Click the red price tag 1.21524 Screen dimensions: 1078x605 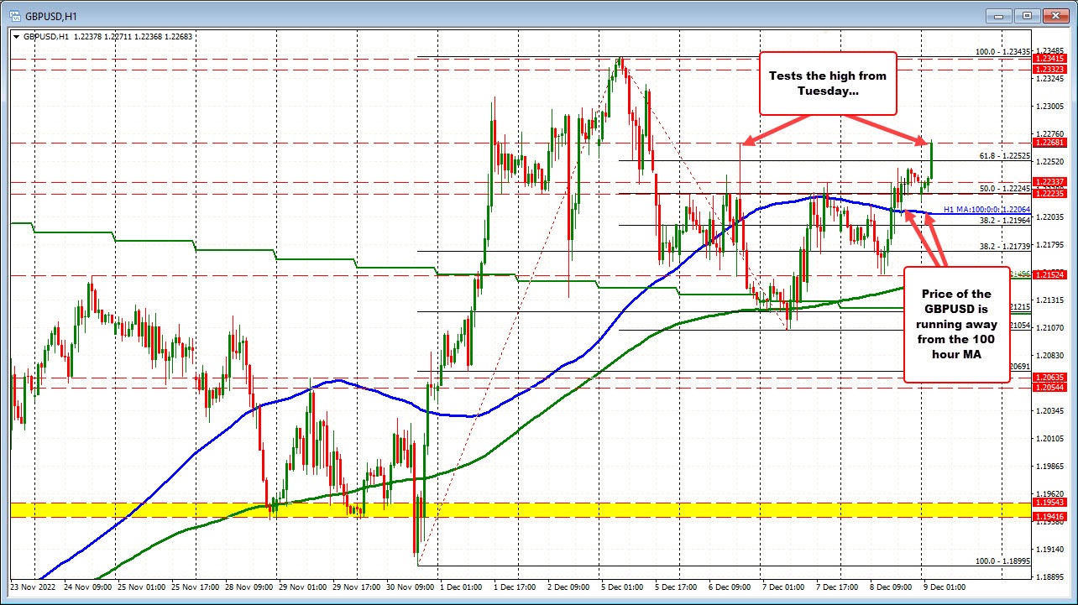(1051, 275)
